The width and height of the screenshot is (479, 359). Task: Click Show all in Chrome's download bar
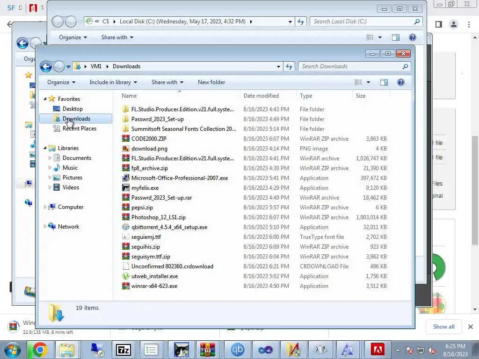[x=443, y=327]
